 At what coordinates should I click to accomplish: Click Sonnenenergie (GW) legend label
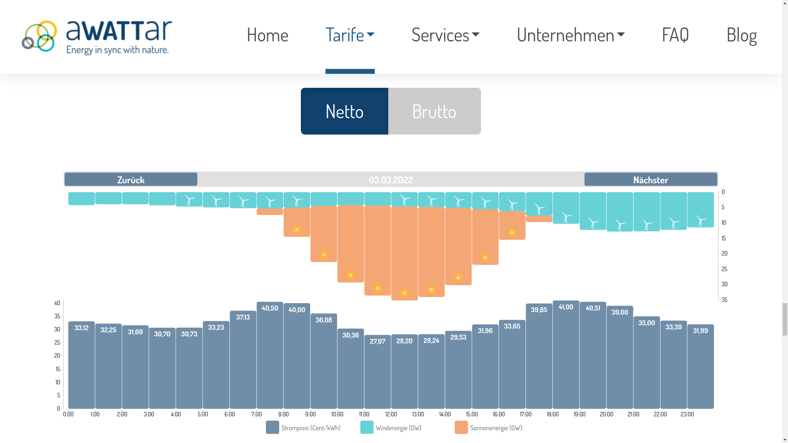(x=496, y=428)
